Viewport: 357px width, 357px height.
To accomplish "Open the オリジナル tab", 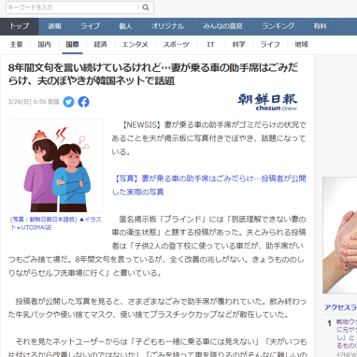I will 167,26.
